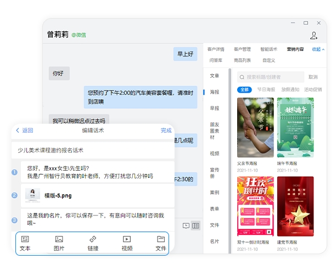Click the 搜索标题/创建者 search field
This screenshot has height=276, width=336.
(271, 77)
